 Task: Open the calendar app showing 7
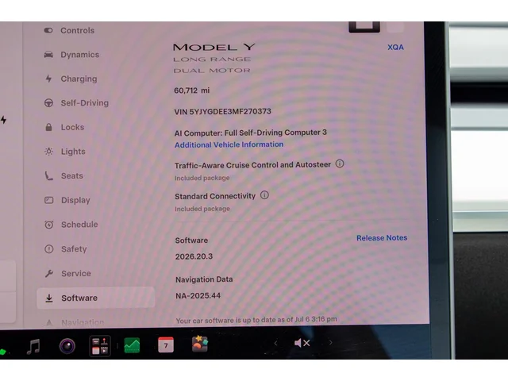tap(166, 345)
